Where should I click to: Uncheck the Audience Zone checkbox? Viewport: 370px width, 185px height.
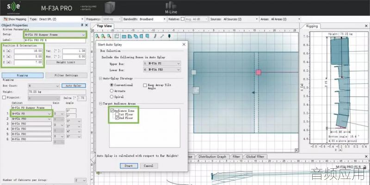(112, 111)
